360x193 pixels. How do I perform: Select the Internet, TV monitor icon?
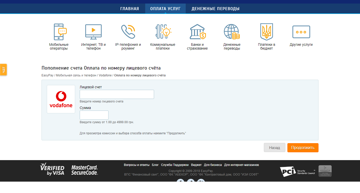point(93,32)
